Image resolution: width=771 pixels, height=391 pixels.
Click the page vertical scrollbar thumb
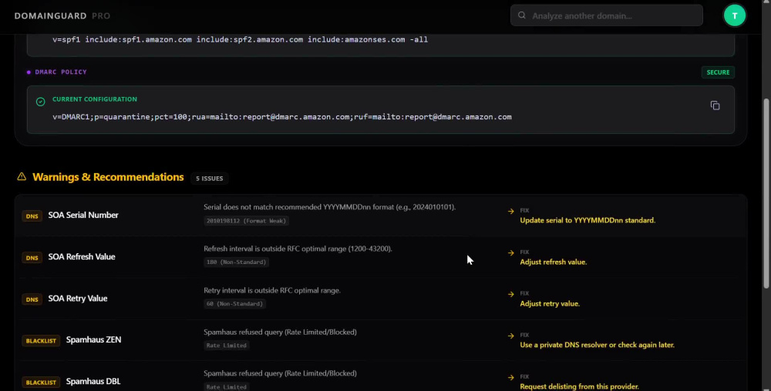[x=766, y=193]
